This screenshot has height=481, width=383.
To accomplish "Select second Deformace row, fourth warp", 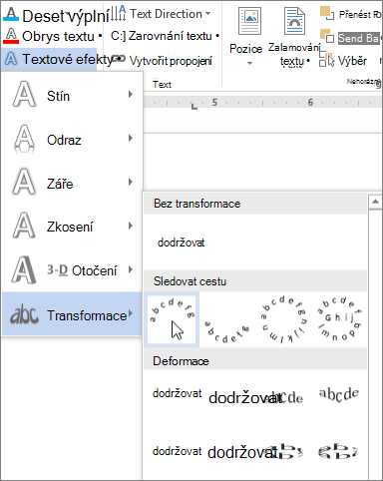I will pos(338,452).
